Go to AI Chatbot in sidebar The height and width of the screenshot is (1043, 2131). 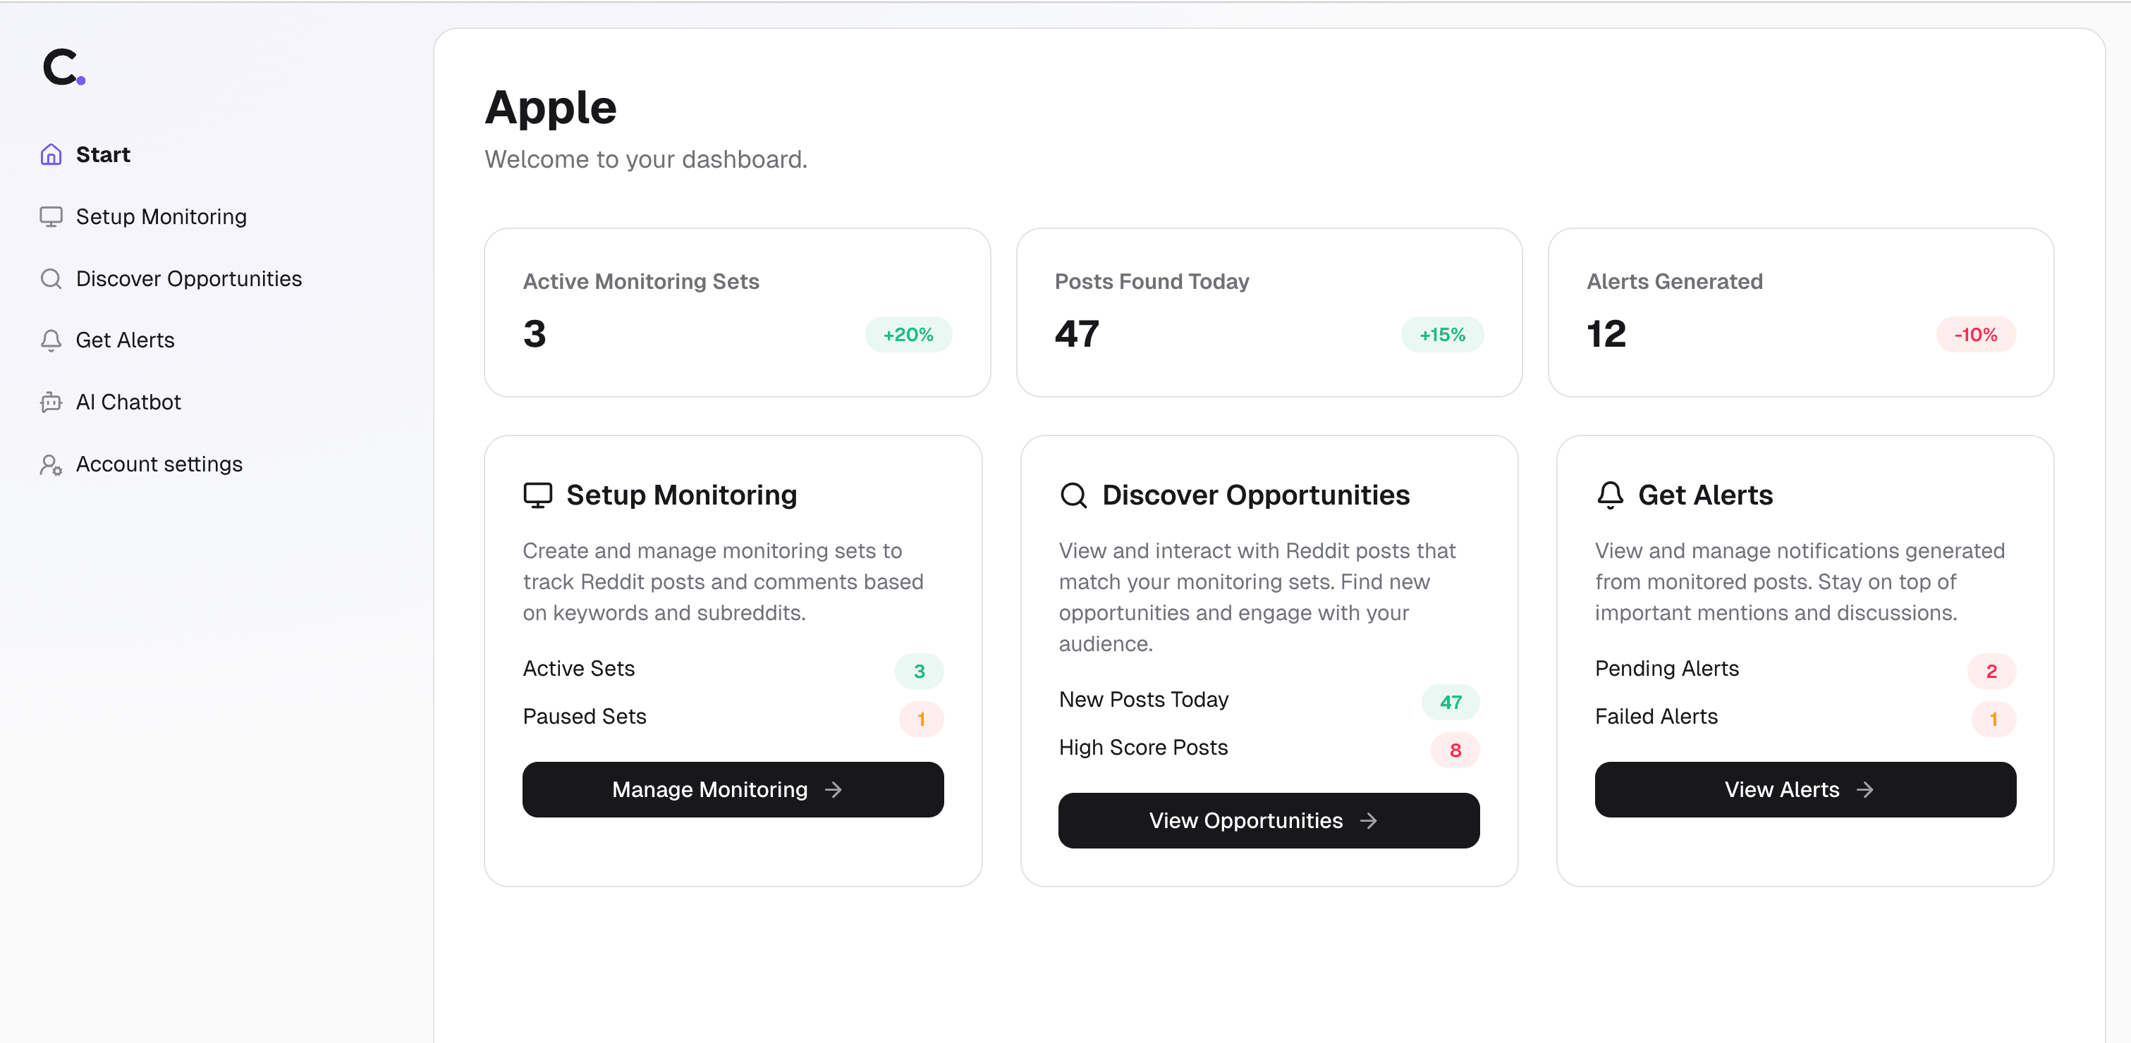tap(128, 402)
